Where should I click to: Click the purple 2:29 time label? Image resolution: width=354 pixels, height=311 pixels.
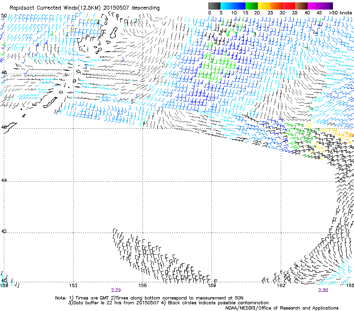click(x=116, y=290)
